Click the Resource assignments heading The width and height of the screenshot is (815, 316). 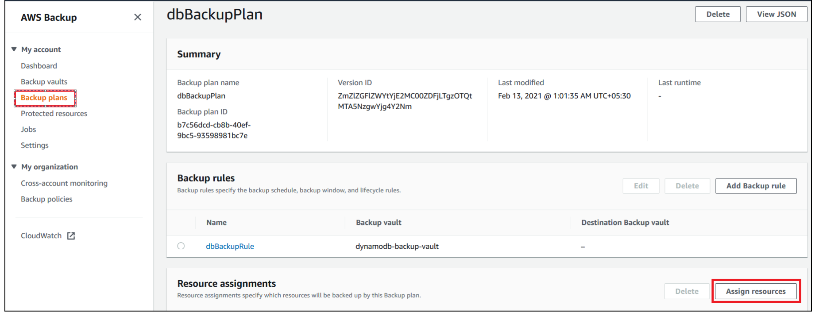click(226, 283)
